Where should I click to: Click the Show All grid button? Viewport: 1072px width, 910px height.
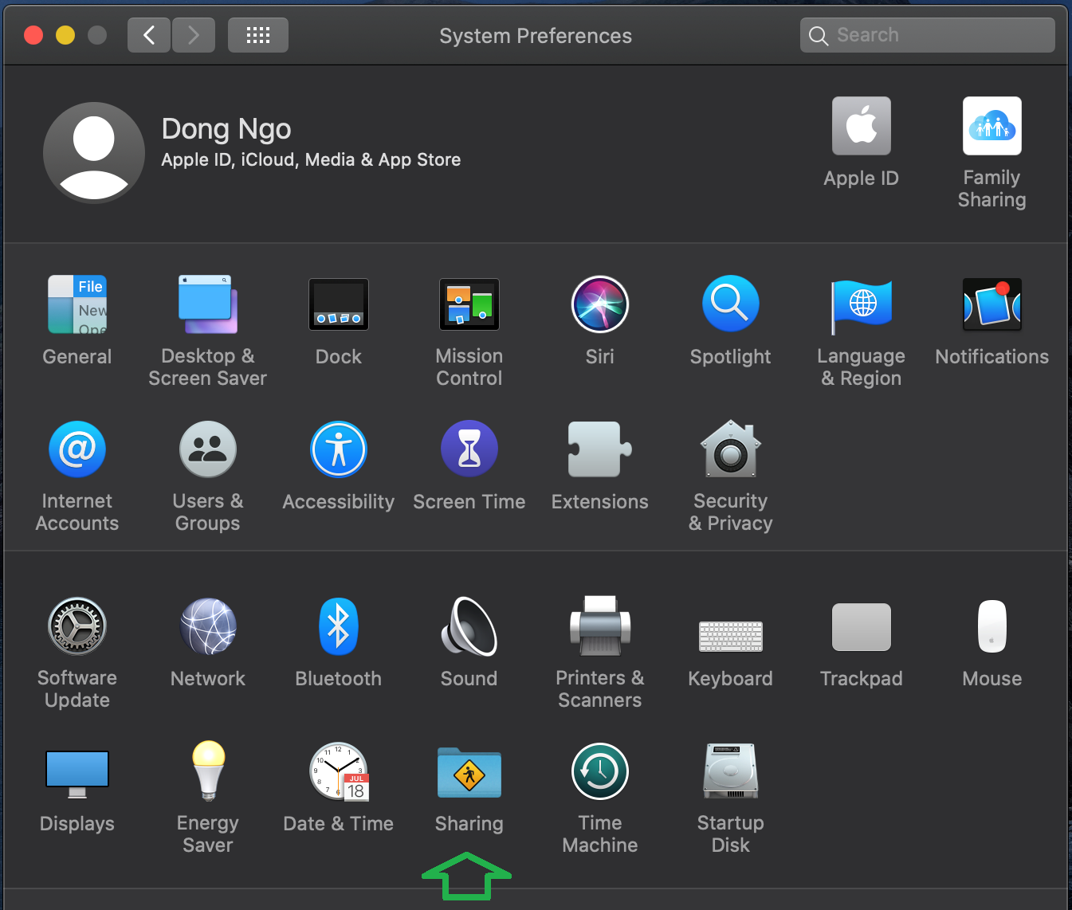(x=257, y=35)
